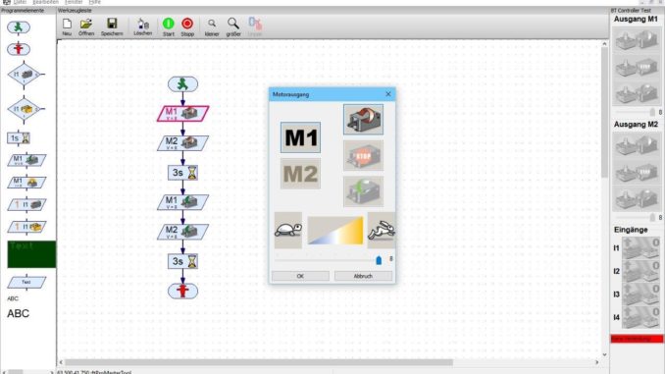
Task: Click the second M1 block in flowchart
Action: click(x=182, y=202)
